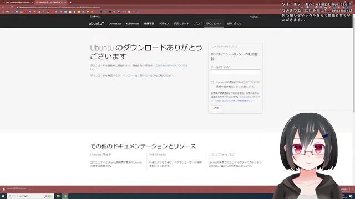
Task: Check the Canonical contact consent checkbox
Action: (212, 82)
